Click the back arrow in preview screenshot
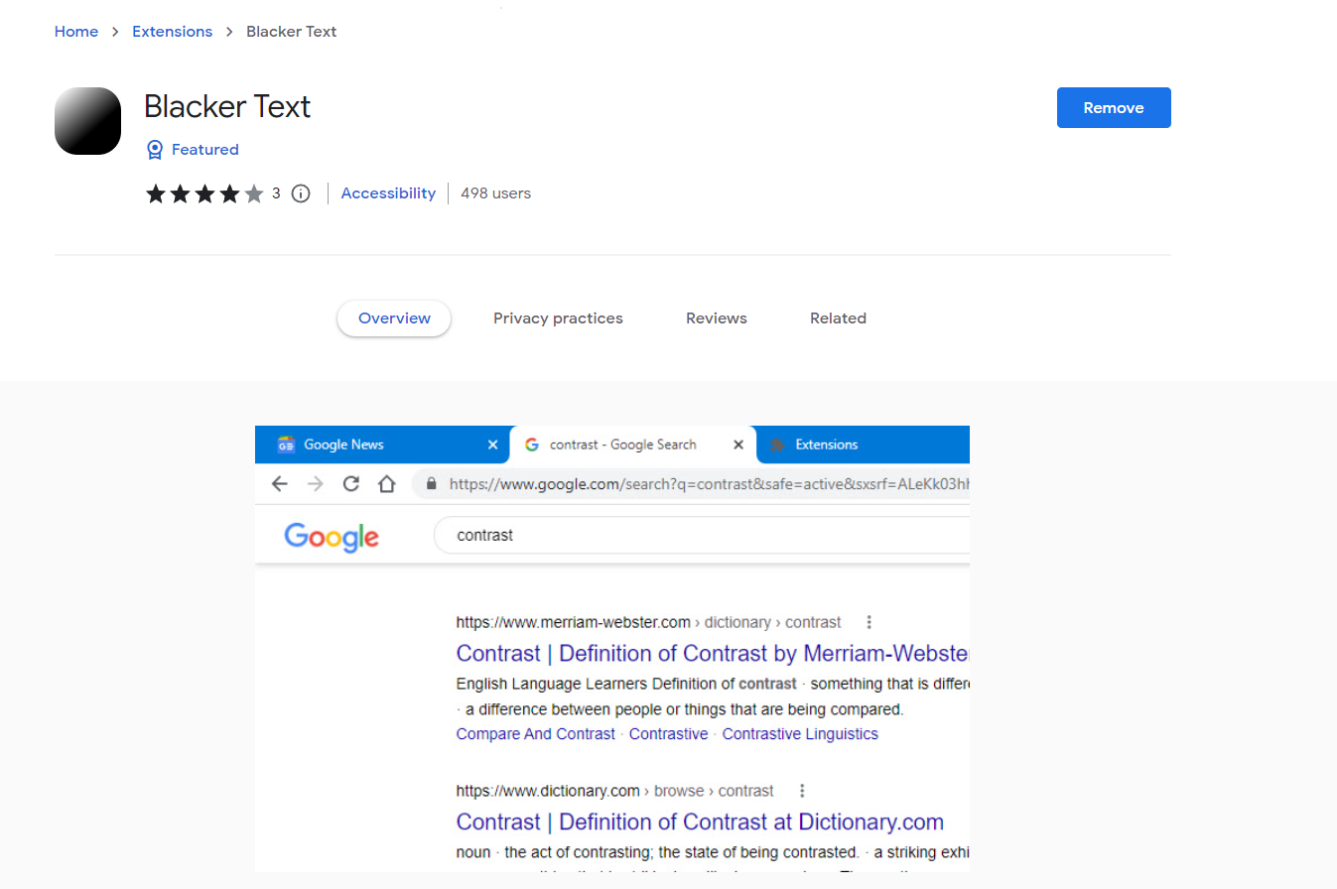 279,484
